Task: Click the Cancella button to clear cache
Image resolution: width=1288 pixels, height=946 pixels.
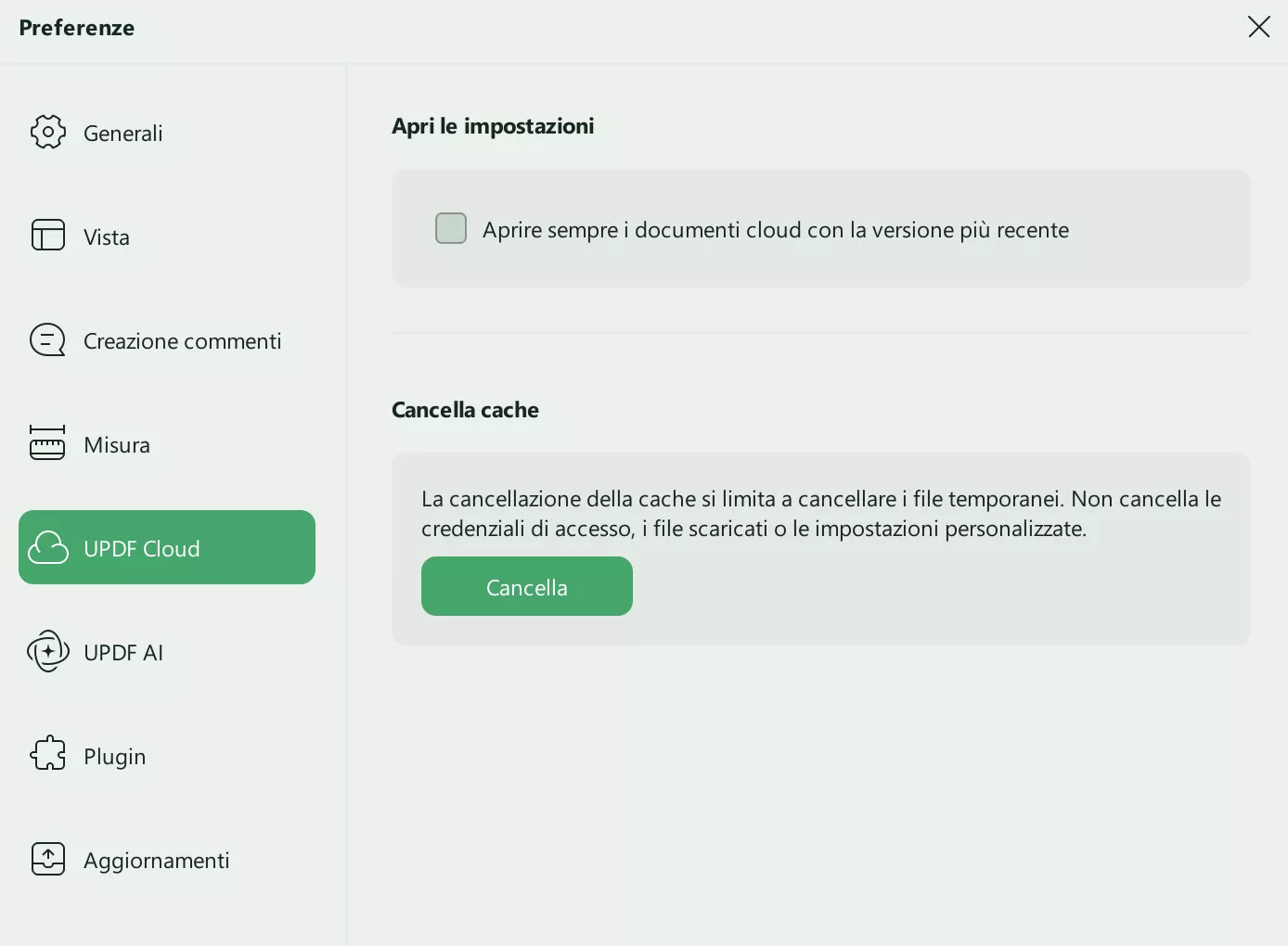Action: pyautogui.click(x=526, y=586)
